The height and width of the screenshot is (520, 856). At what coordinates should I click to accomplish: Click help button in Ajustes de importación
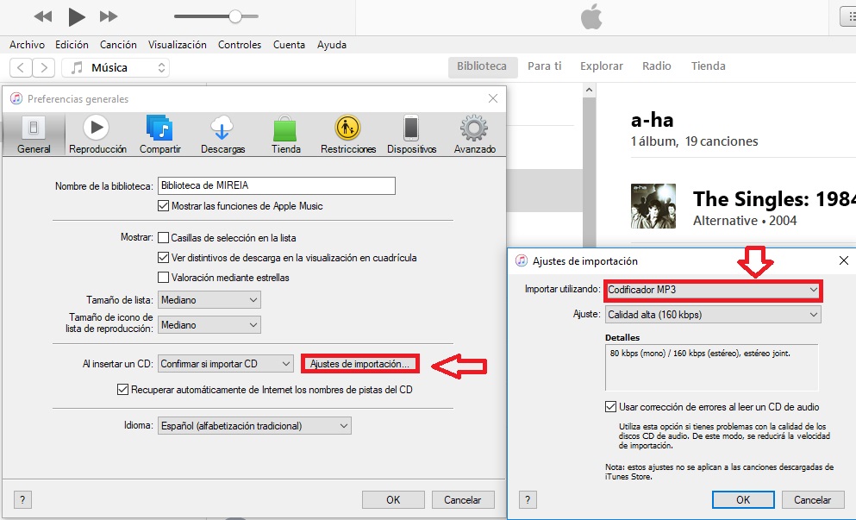point(528,500)
